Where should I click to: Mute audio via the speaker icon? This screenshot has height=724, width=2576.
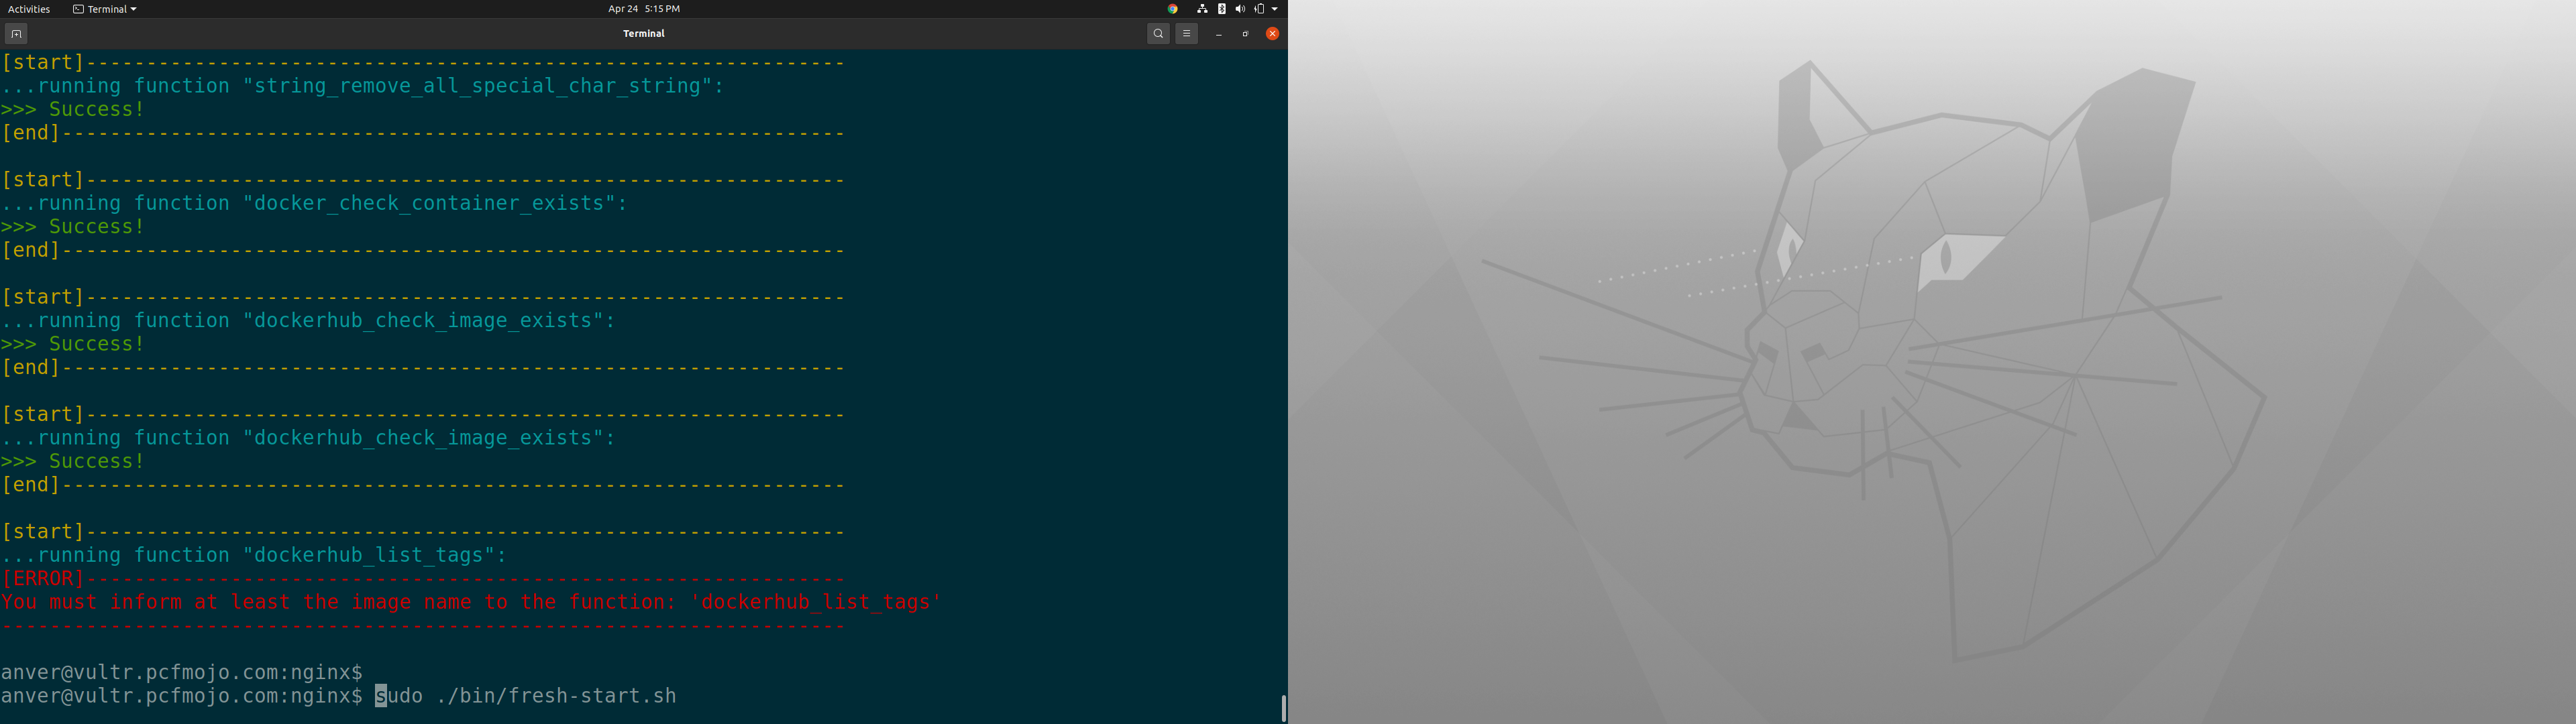coord(1240,9)
